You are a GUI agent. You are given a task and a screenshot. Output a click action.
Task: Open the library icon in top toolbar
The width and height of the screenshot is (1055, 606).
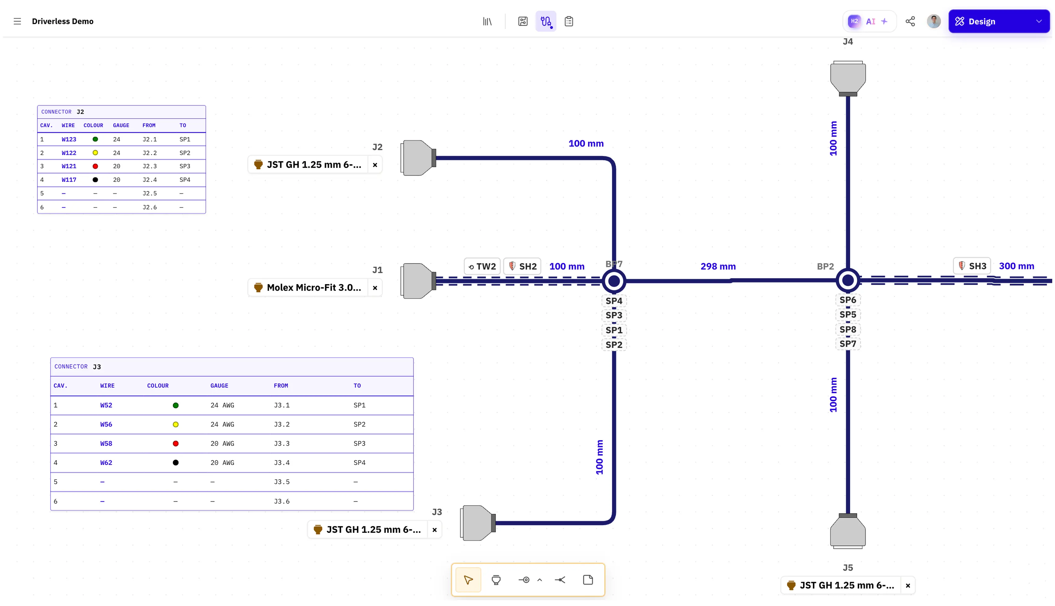click(x=488, y=21)
